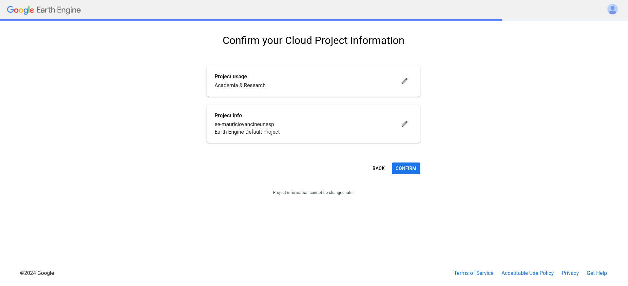Click the 'Project info' label
Screen dimensions: 628x286
[x=228, y=115]
